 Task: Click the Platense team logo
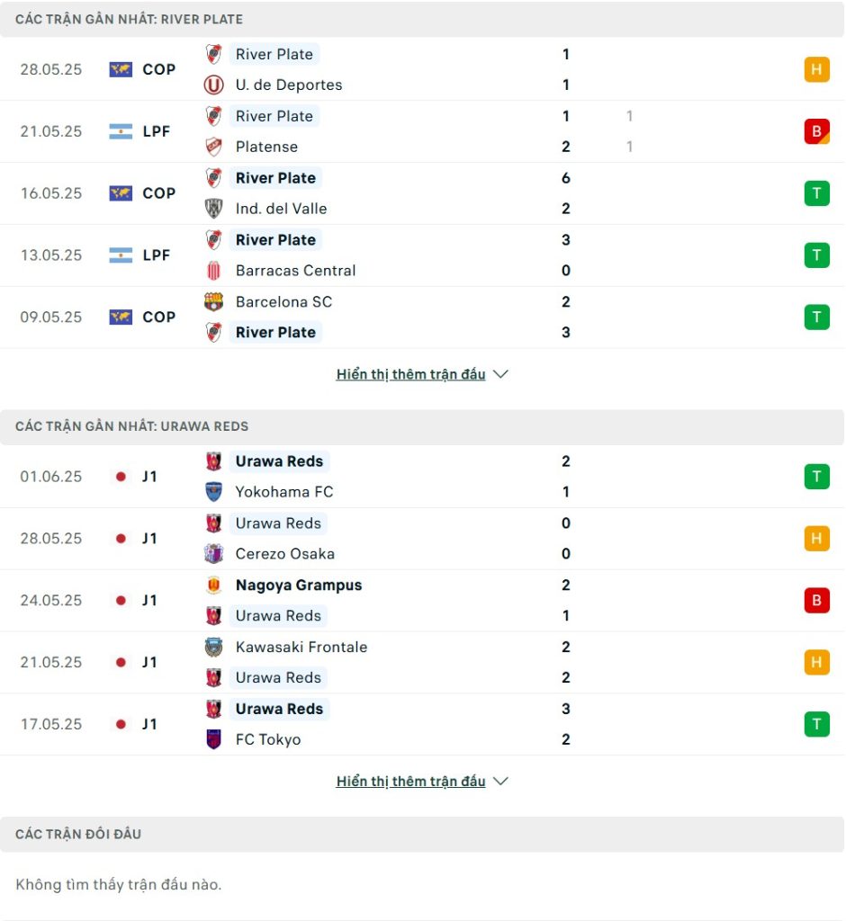tap(213, 147)
